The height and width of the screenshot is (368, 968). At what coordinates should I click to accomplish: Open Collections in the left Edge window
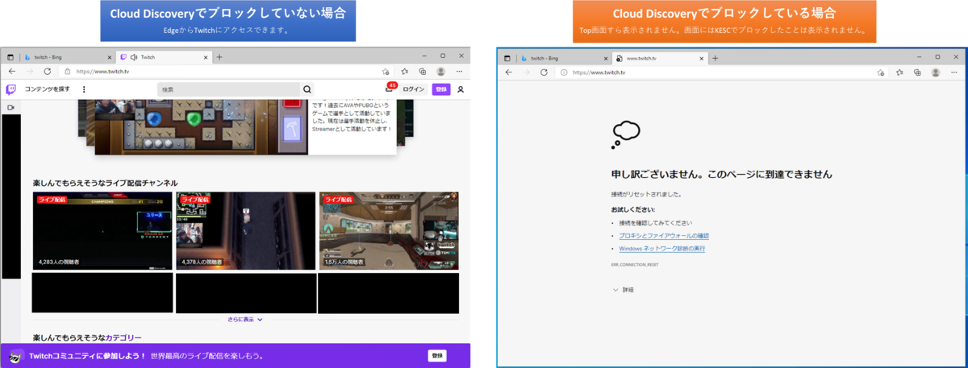pyautogui.click(x=422, y=72)
